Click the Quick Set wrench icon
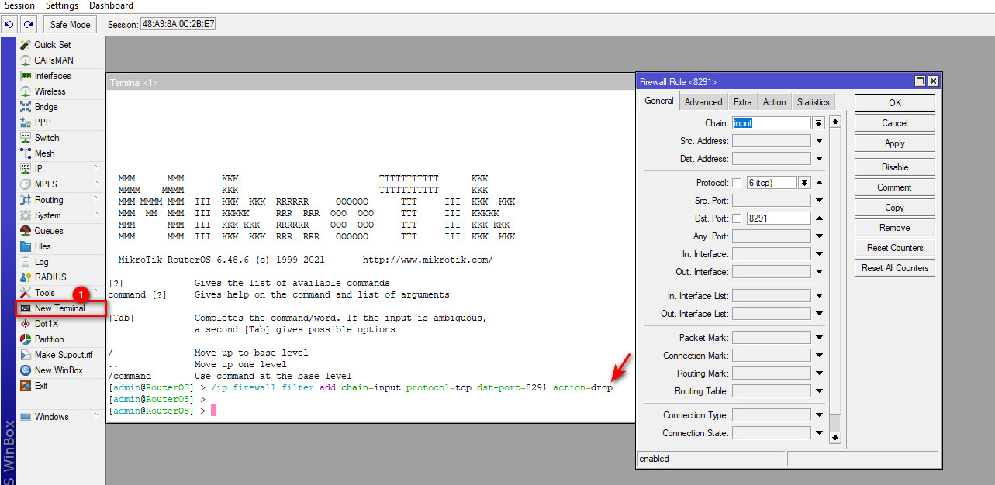The height and width of the screenshot is (485, 995). (26, 45)
